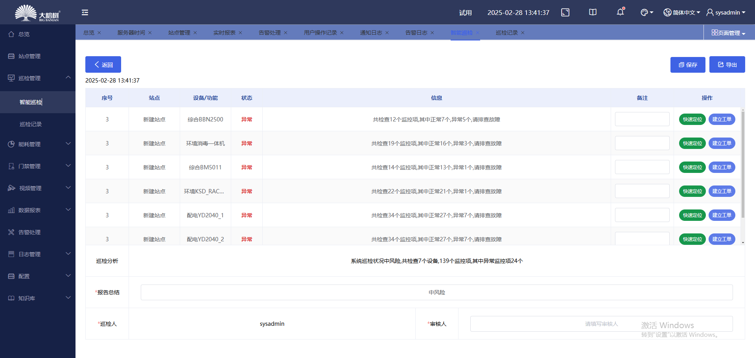Click the 大榕树 Big Banian logo
This screenshot has width=755, height=358.
click(37, 13)
